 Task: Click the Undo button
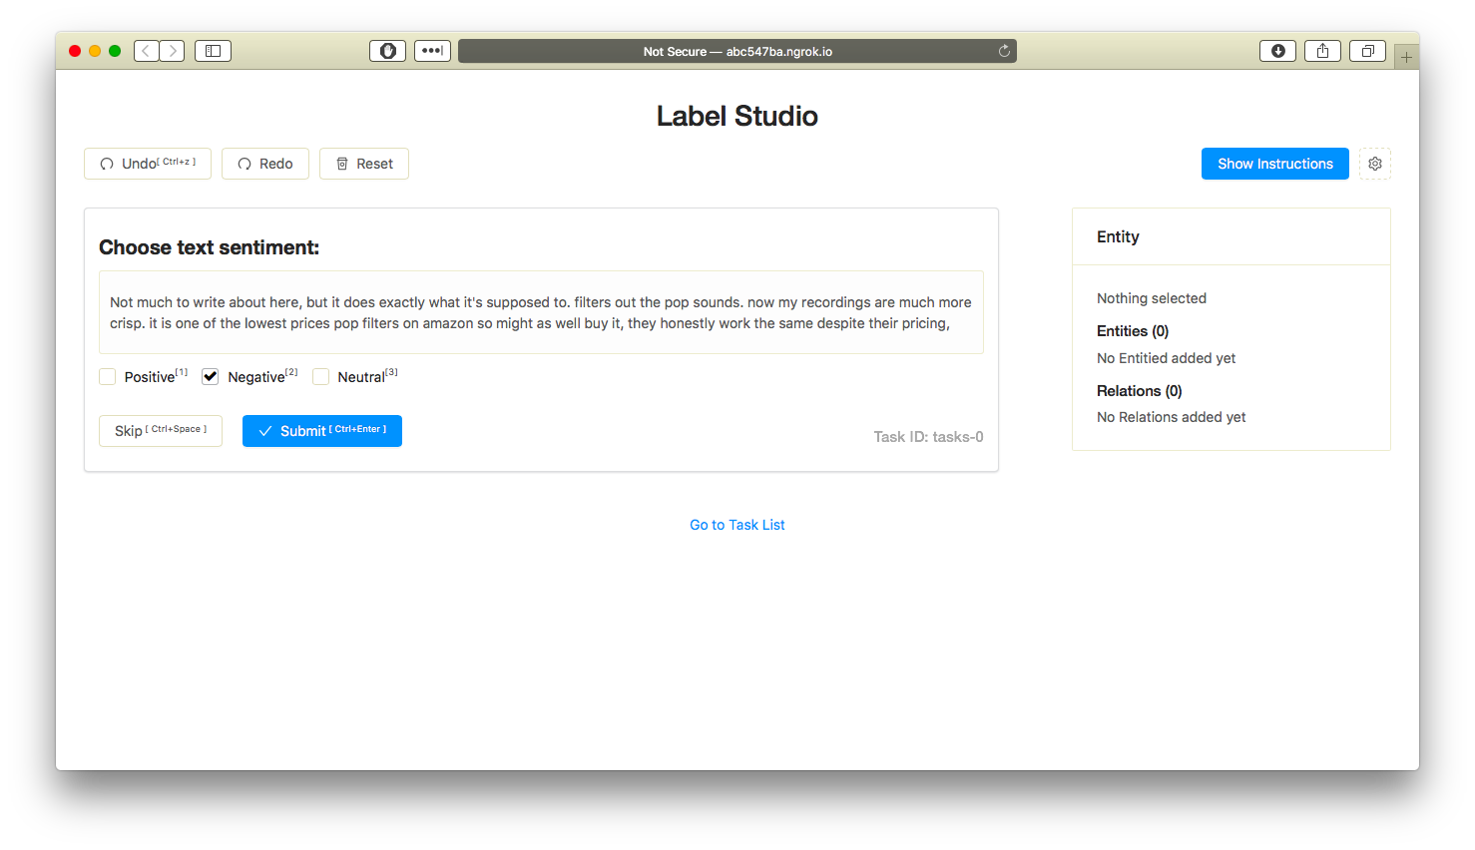[148, 164]
